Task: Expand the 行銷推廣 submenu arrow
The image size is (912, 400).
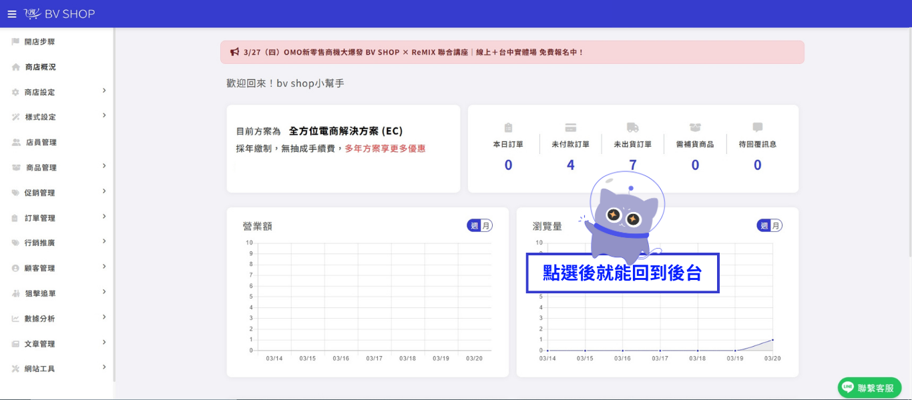Action: pos(104,241)
